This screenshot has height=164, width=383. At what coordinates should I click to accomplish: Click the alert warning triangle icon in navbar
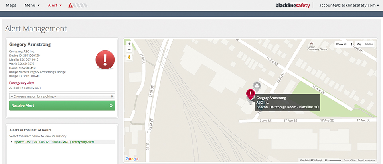pyautogui.click(x=71, y=6)
